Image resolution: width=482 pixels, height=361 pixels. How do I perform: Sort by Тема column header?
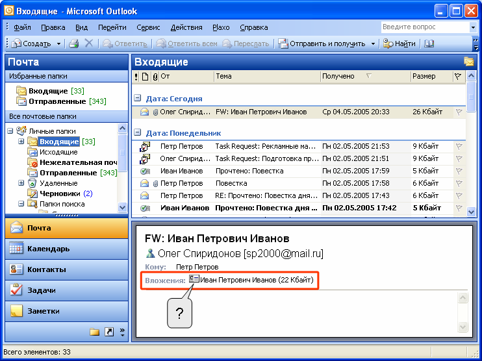(x=267, y=77)
